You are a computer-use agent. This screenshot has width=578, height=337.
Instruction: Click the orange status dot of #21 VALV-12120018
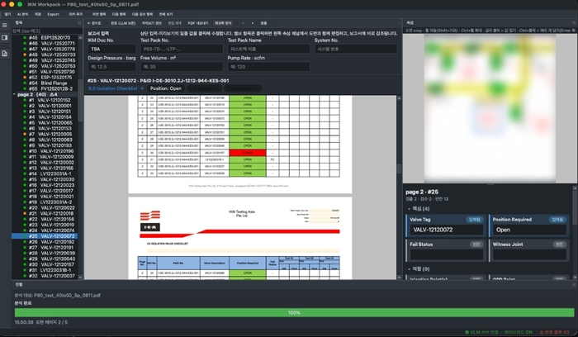pyautogui.click(x=25, y=213)
